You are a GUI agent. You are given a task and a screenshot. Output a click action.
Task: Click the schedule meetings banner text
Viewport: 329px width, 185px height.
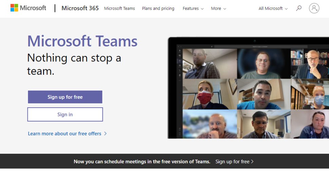tap(142, 162)
